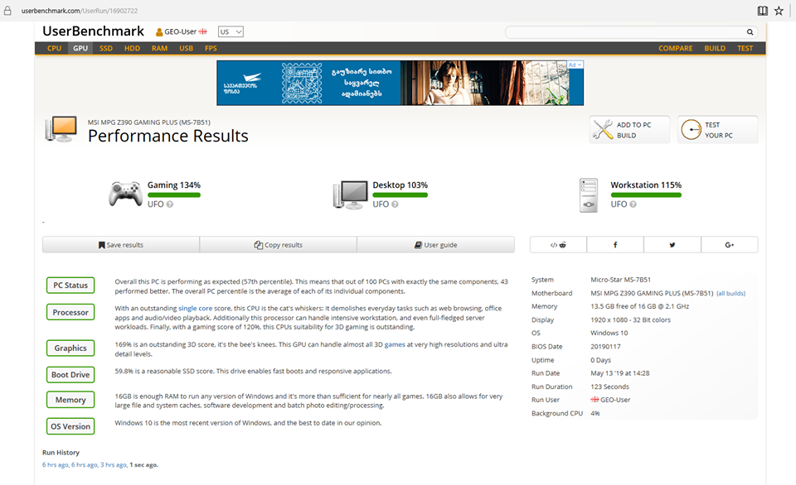Open the RAM tab
This screenshot has width=796, height=485.
point(159,48)
